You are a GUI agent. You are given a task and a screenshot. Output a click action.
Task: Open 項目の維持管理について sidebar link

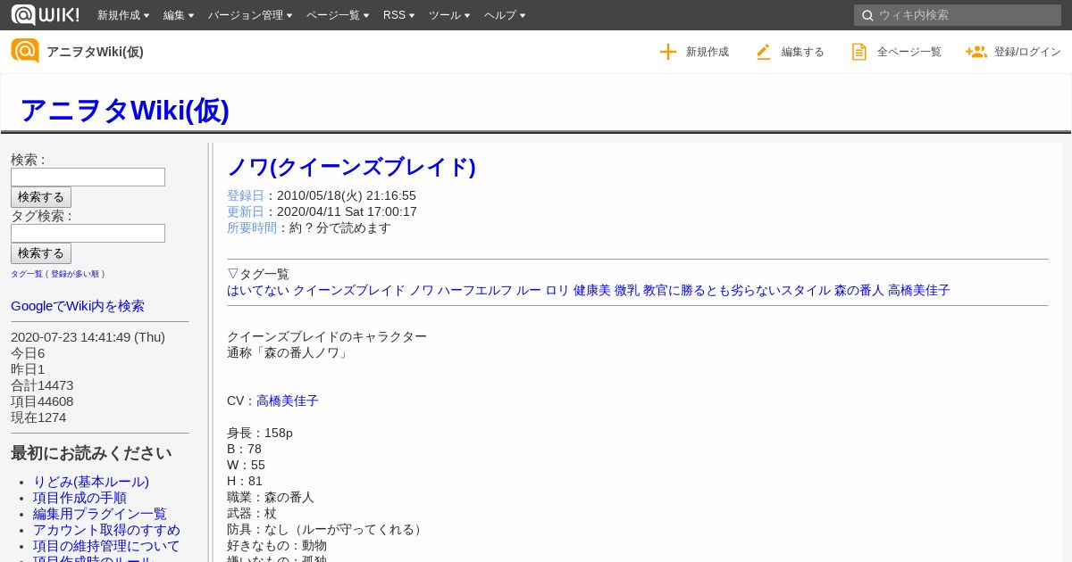(x=106, y=546)
